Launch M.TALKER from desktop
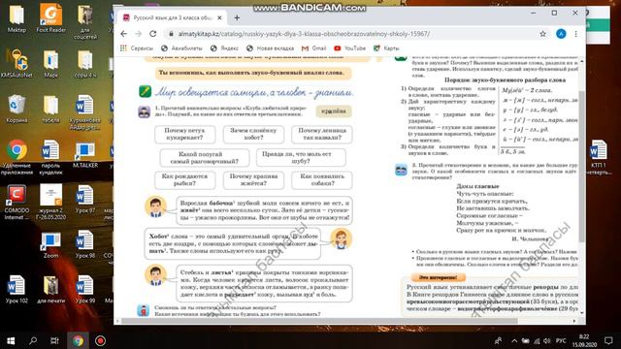621x349 pixels. 85,154
